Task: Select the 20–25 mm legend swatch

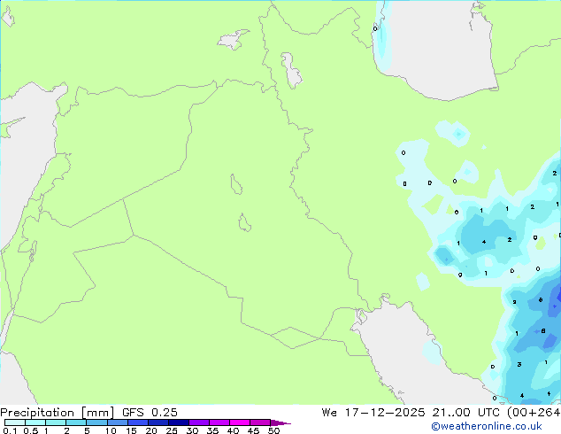Action: click(158, 422)
